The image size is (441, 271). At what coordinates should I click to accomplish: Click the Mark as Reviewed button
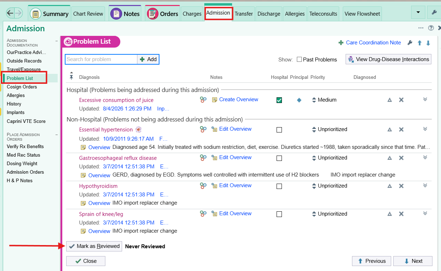pyautogui.click(x=94, y=246)
